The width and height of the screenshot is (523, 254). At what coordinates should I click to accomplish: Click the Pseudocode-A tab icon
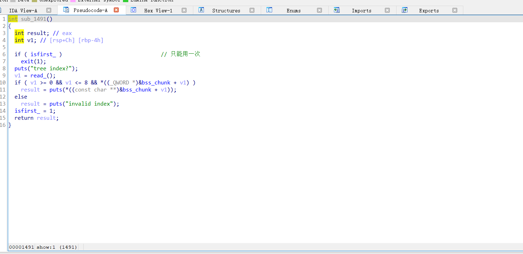pyautogui.click(x=66, y=10)
